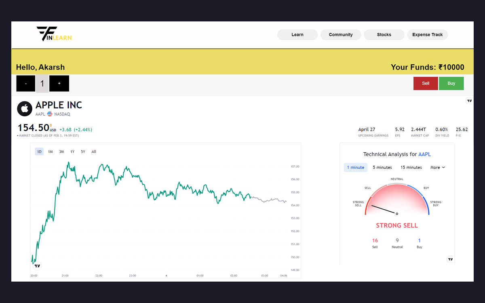Open the Stocks section

click(x=384, y=35)
